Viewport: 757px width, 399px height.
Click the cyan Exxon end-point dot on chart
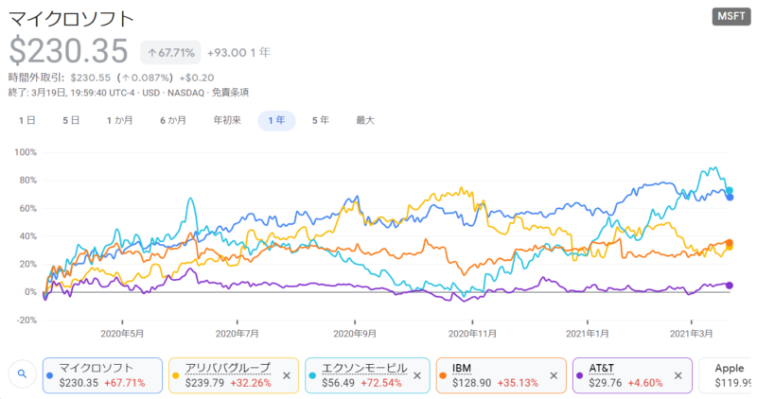(730, 191)
